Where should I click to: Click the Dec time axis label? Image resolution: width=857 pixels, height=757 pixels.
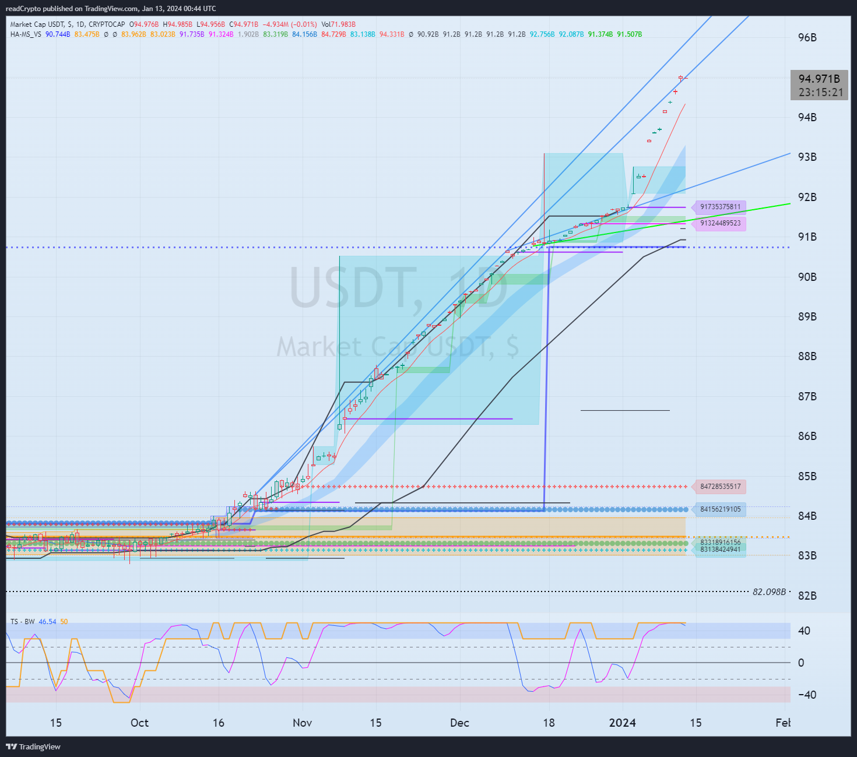tap(459, 723)
